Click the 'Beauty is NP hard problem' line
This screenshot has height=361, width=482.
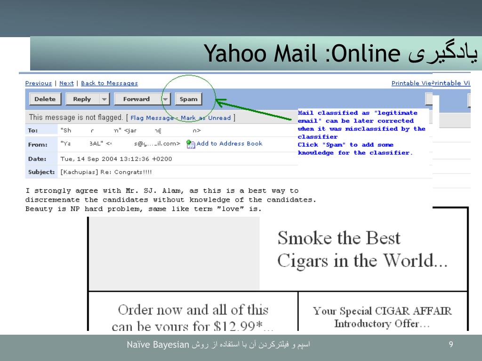tap(143, 209)
